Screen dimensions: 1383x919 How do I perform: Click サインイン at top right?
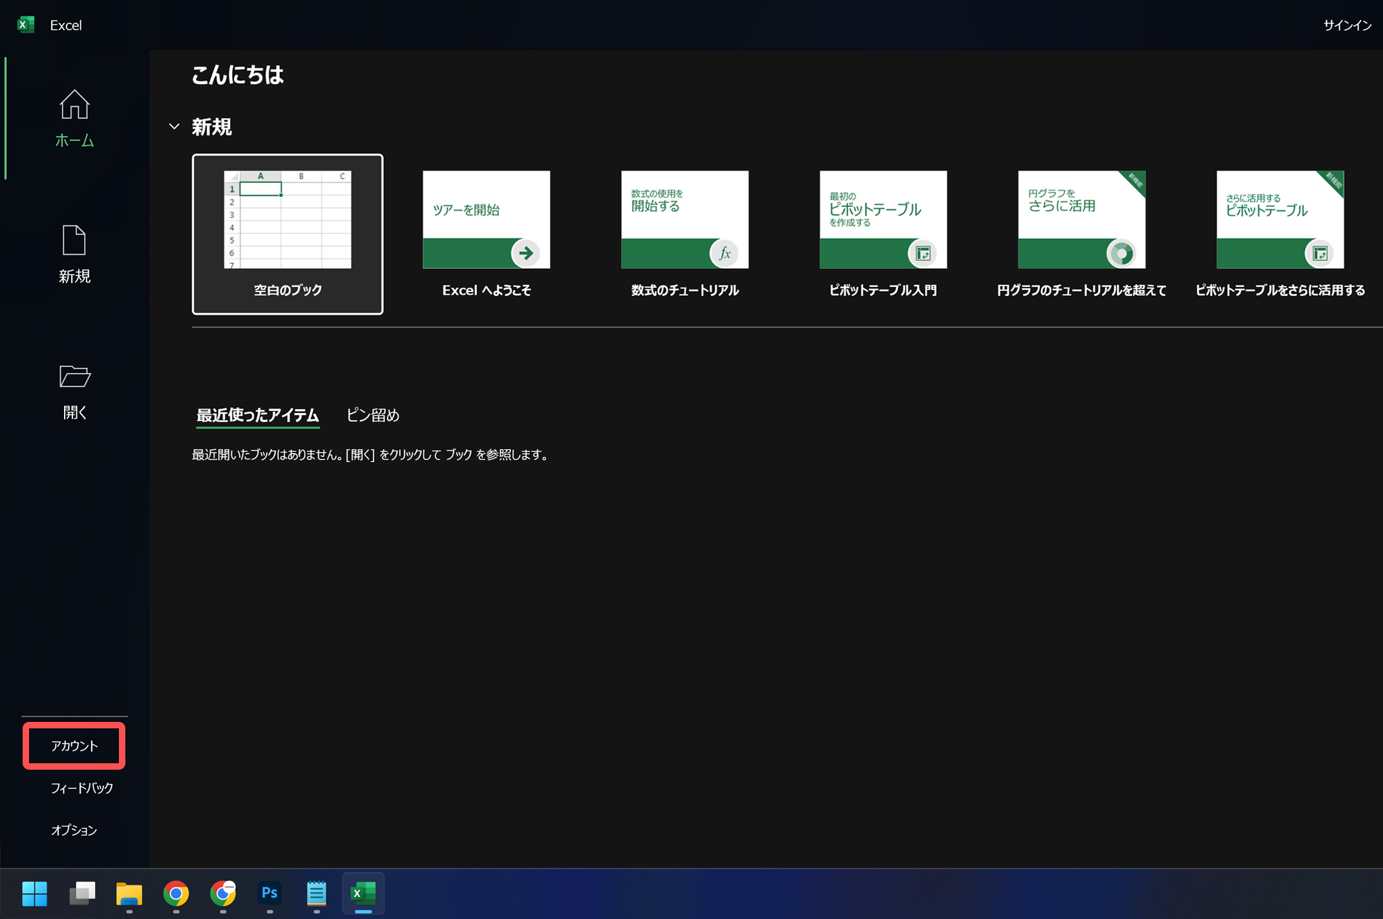click(x=1347, y=25)
